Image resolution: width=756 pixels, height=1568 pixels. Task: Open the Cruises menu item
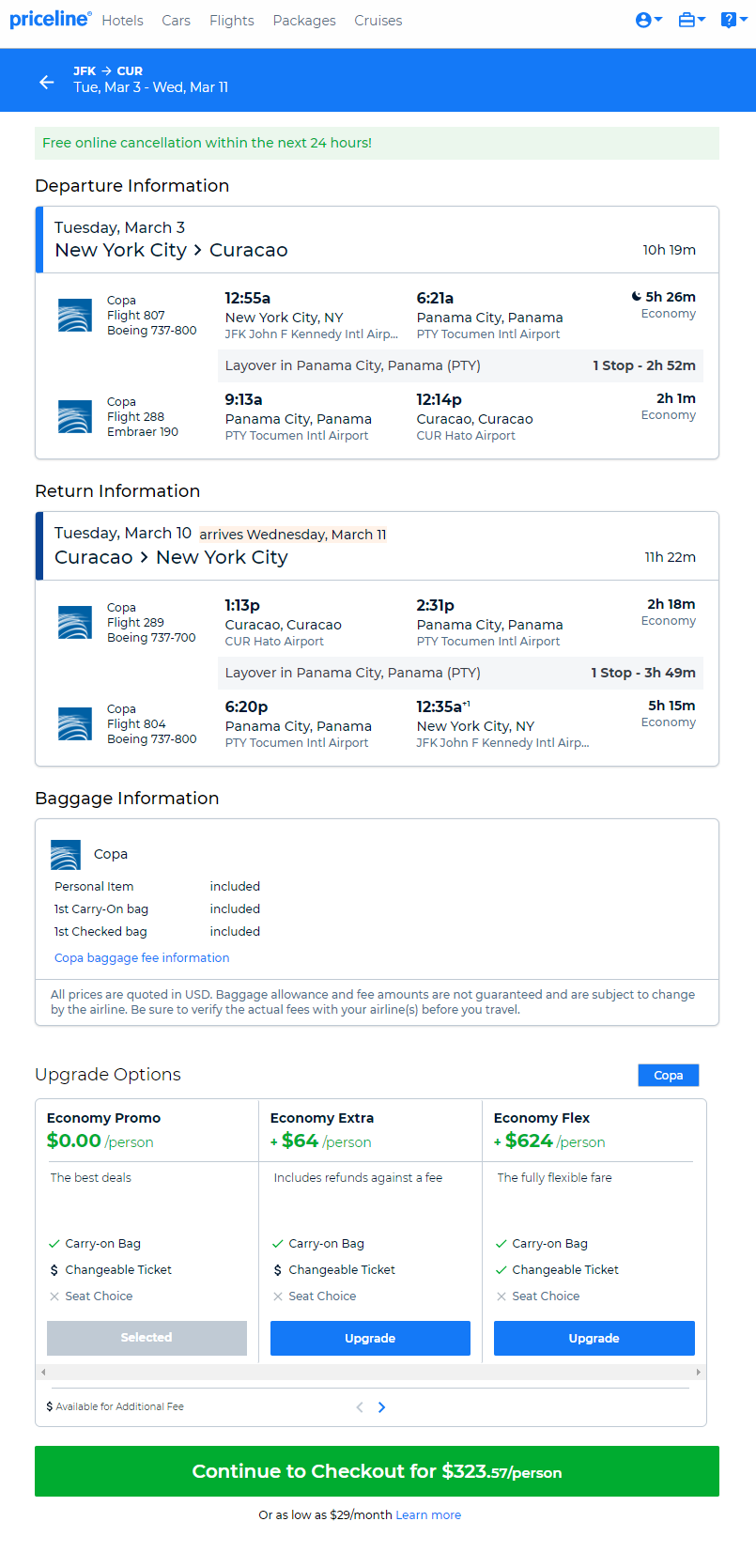(x=378, y=21)
